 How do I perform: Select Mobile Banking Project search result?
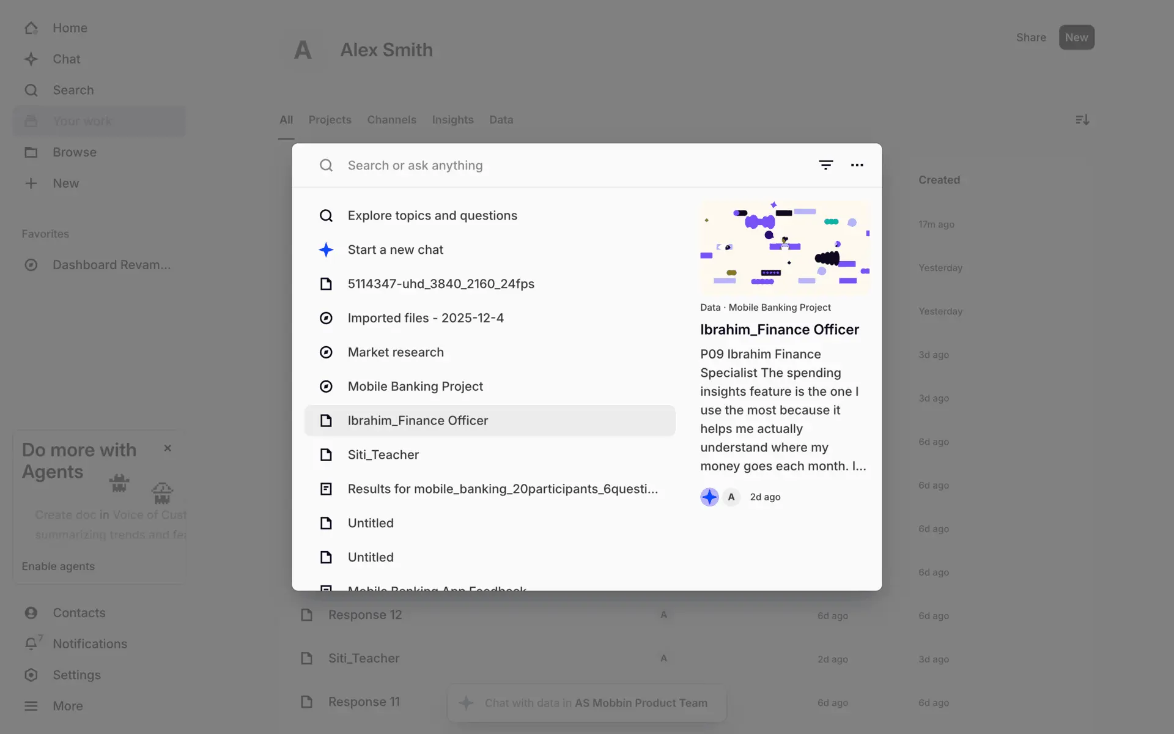[415, 387]
